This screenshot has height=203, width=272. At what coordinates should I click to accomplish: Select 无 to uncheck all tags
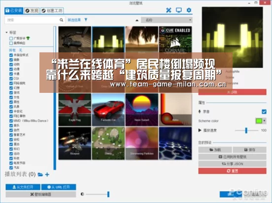(21, 50)
